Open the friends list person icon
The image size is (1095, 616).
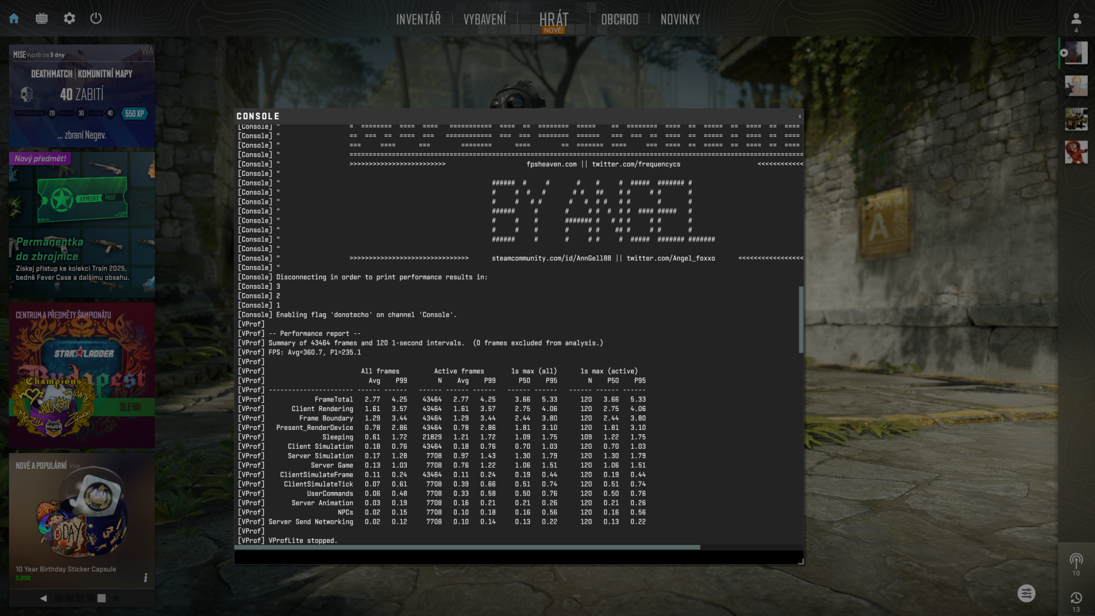[1076, 19]
